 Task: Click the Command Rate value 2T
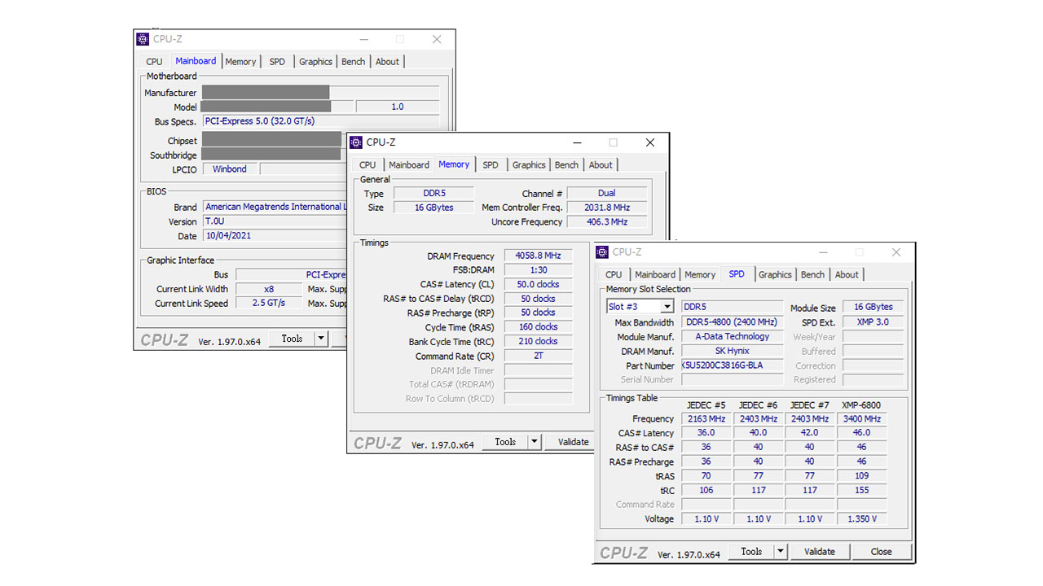pos(538,356)
